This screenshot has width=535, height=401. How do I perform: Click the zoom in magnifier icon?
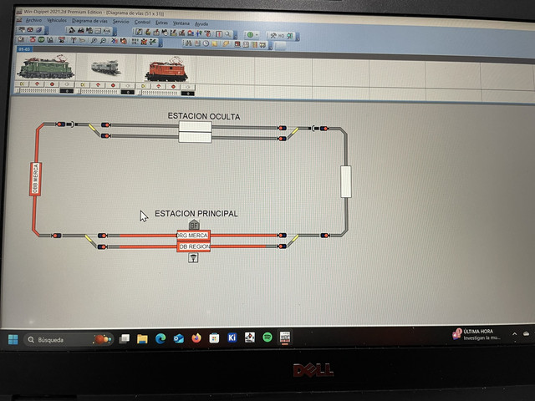click(x=94, y=40)
